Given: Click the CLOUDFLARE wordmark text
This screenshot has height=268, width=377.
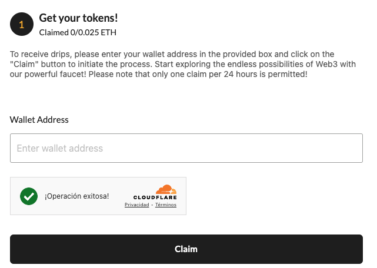Looking at the screenshot, I should [155, 197].
